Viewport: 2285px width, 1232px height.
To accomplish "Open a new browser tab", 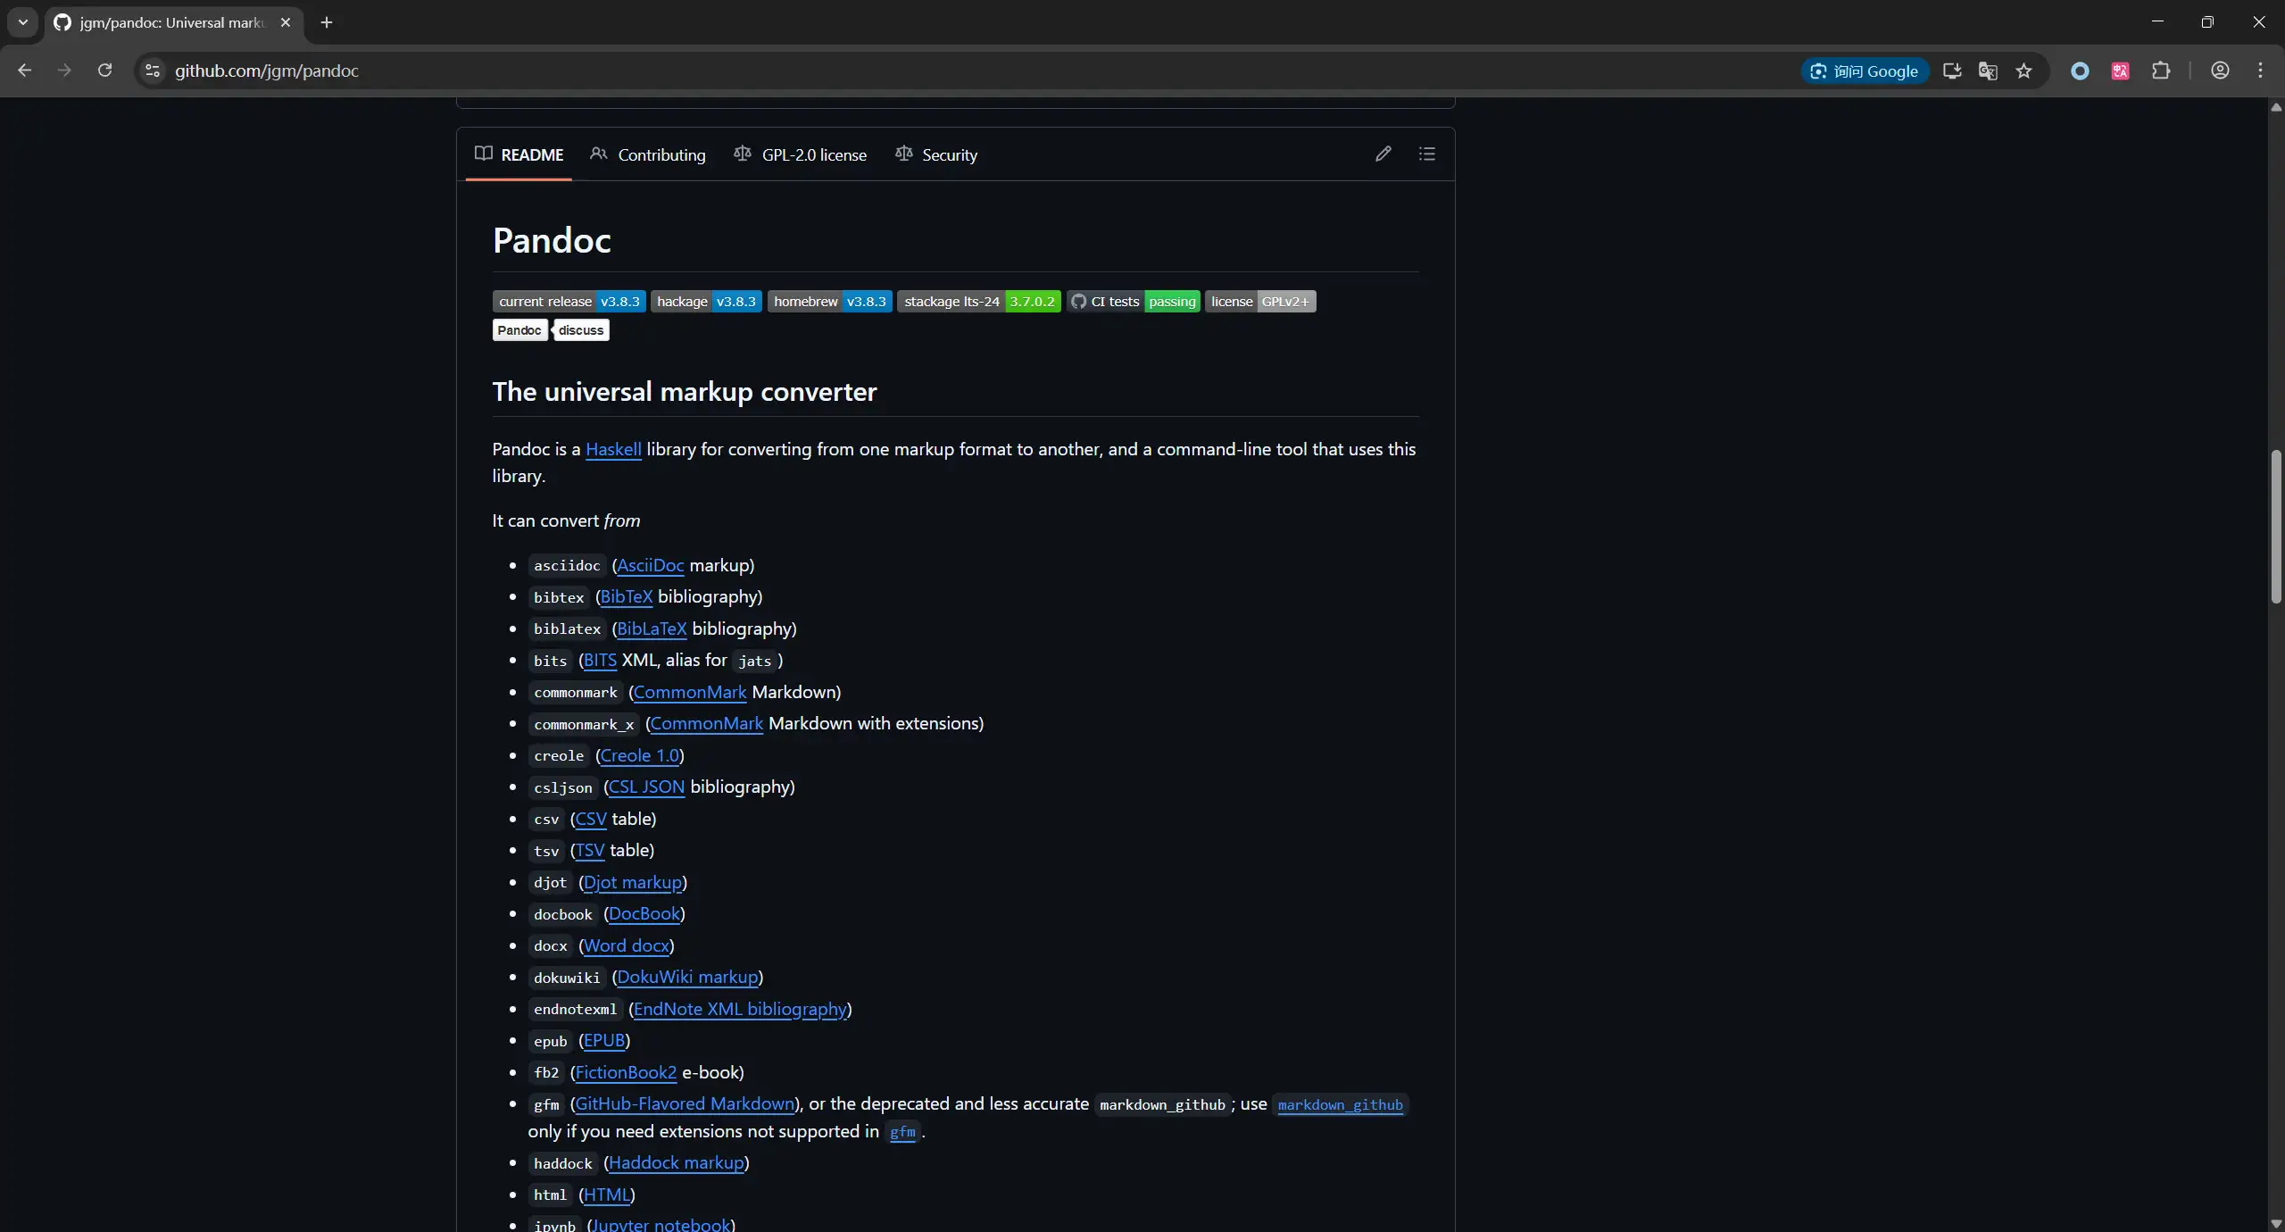I will coord(327,22).
